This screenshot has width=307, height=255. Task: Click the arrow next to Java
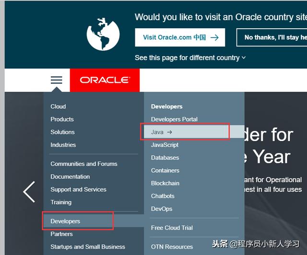coord(169,132)
